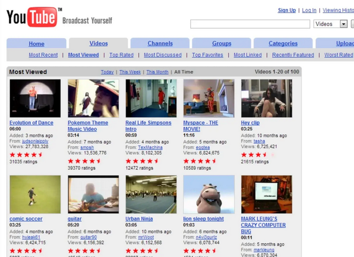Screen dimensions: 354x257
Task: Click the Real Life Simpsons Intro title
Action: tap(148, 126)
